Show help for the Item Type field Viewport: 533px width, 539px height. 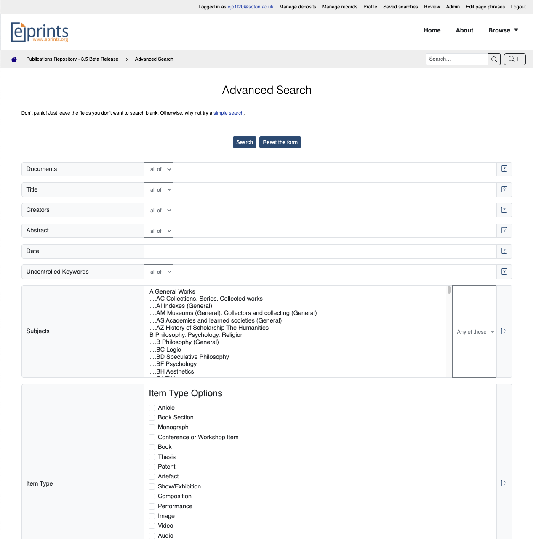click(x=504, y=483)
